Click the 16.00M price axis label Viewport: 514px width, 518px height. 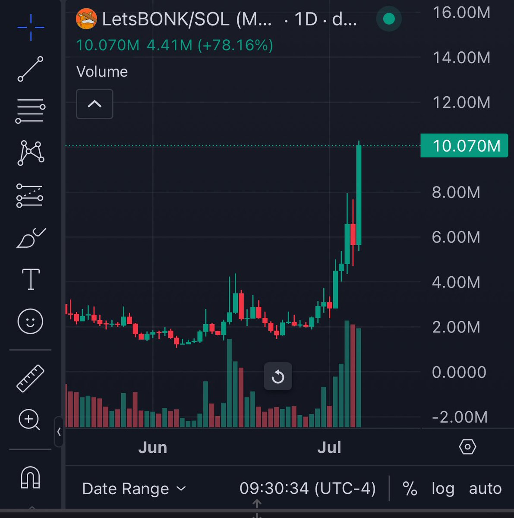point(461,13)
